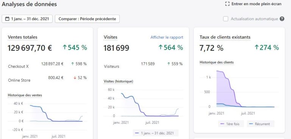
Task: Click the 564 % visits increase
Action: (171, 47)
